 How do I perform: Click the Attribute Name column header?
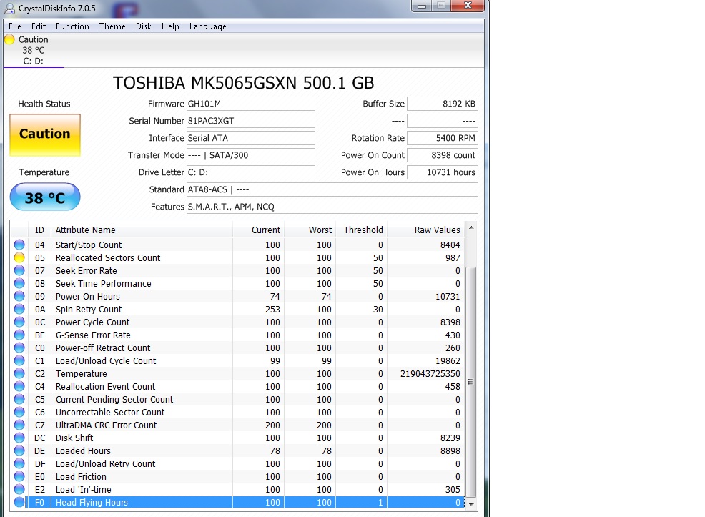142,230
